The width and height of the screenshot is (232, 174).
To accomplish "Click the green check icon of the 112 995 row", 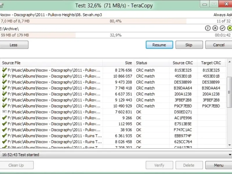I will [4, 124].
